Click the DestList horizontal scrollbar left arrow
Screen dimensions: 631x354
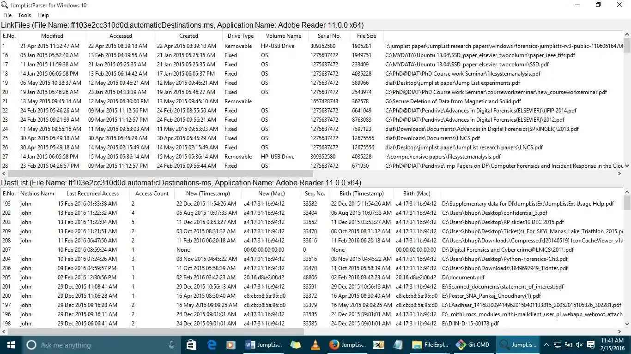pyautogui.click(x=4, y=331)
